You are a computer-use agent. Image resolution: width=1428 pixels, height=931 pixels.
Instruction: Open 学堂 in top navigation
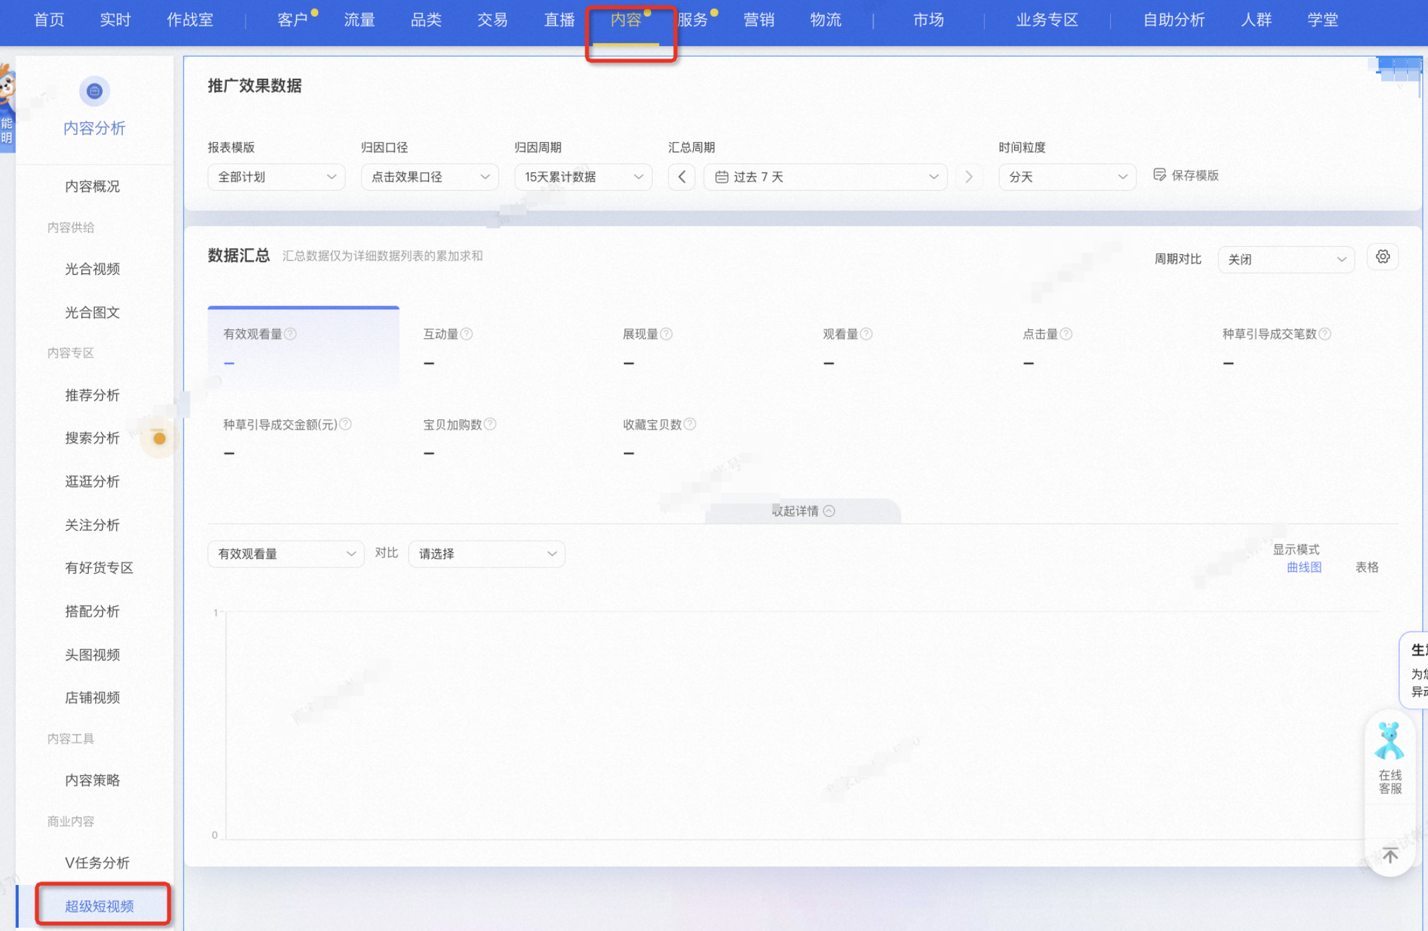1323,20
